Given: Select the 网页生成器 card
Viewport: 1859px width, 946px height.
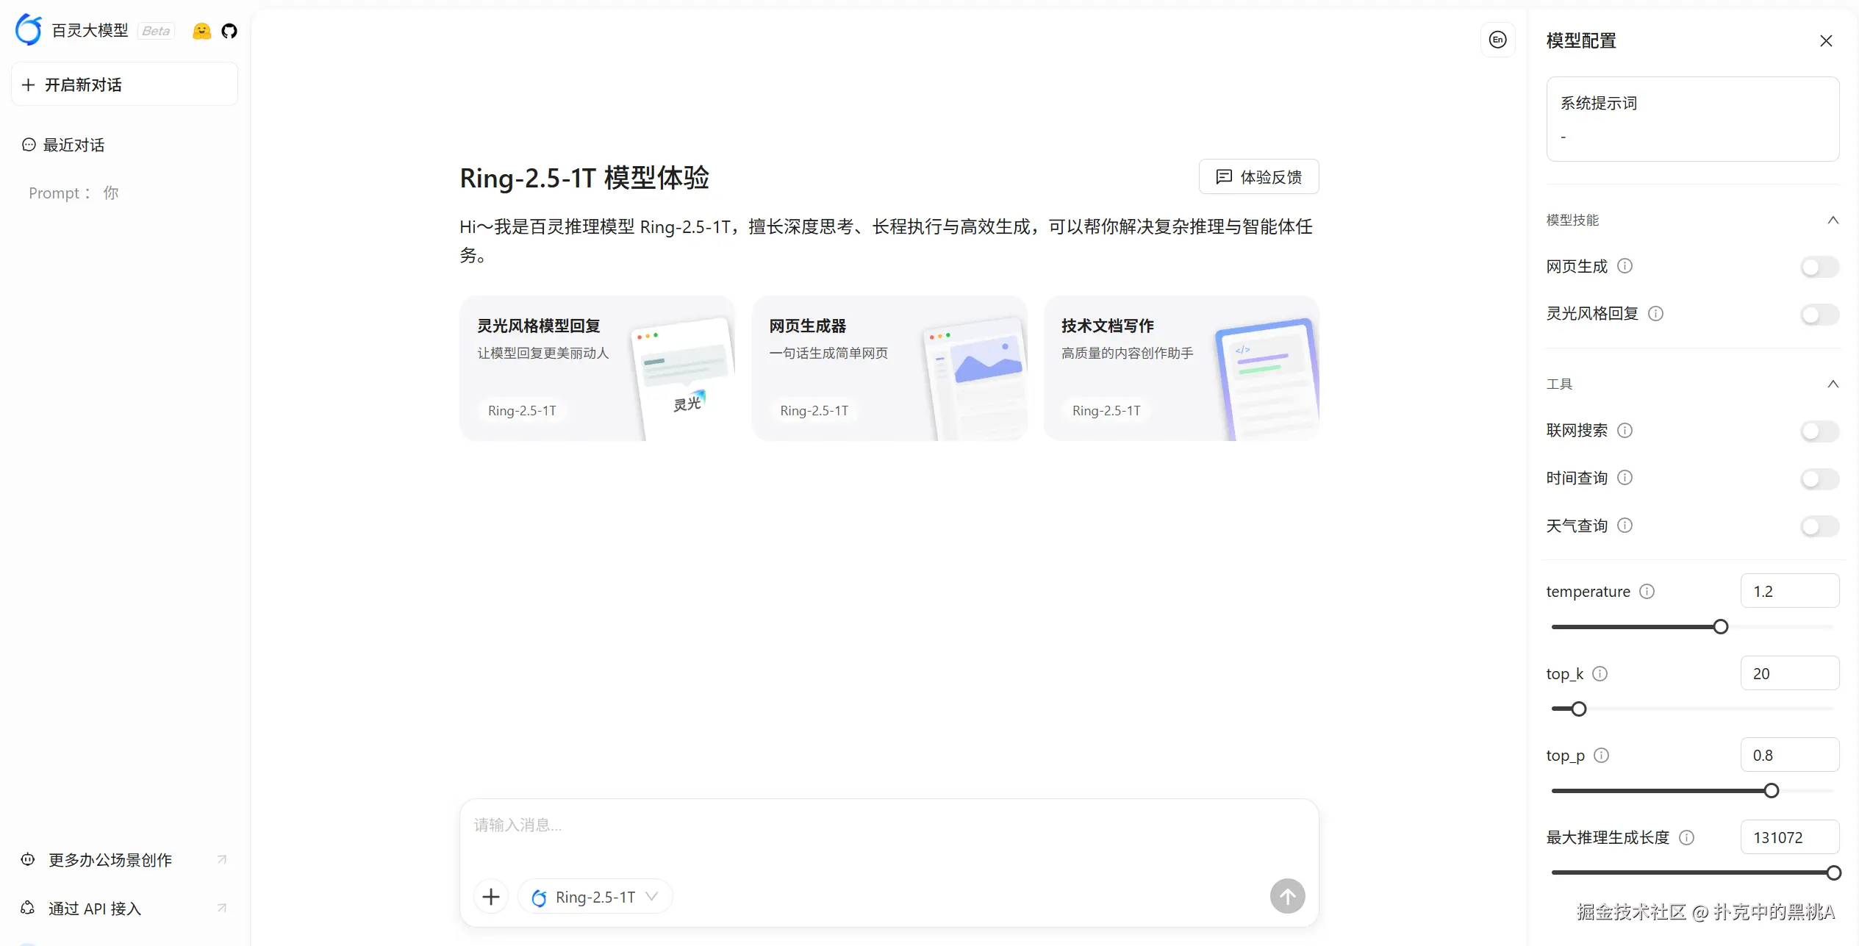Looking at the screenshot, I should click(x=889, y=368).
